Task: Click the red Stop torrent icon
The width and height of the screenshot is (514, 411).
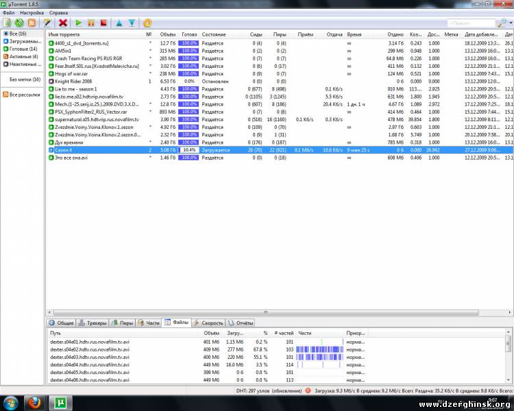Action: tap(103, 23)
